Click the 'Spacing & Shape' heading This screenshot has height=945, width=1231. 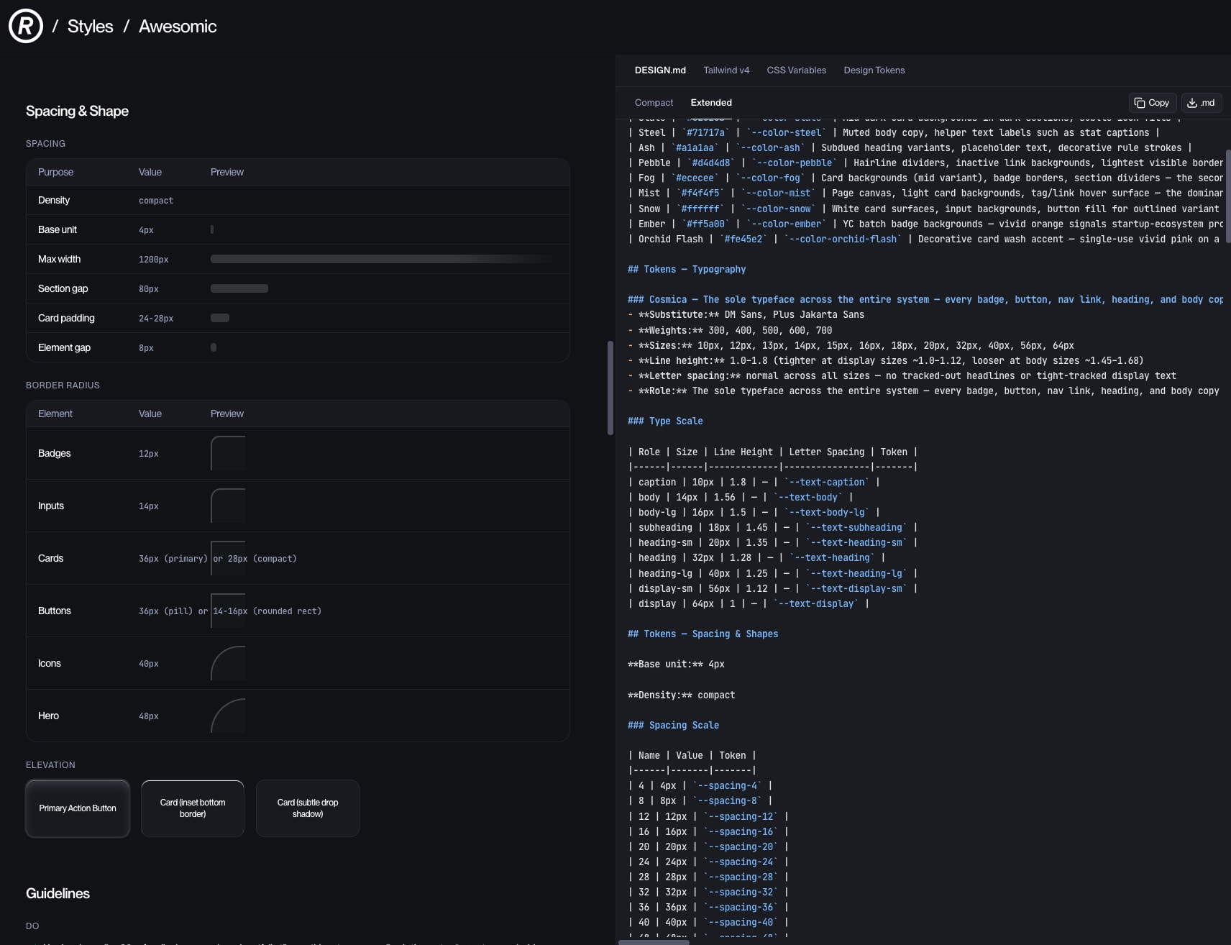click(x=77, y=111)
